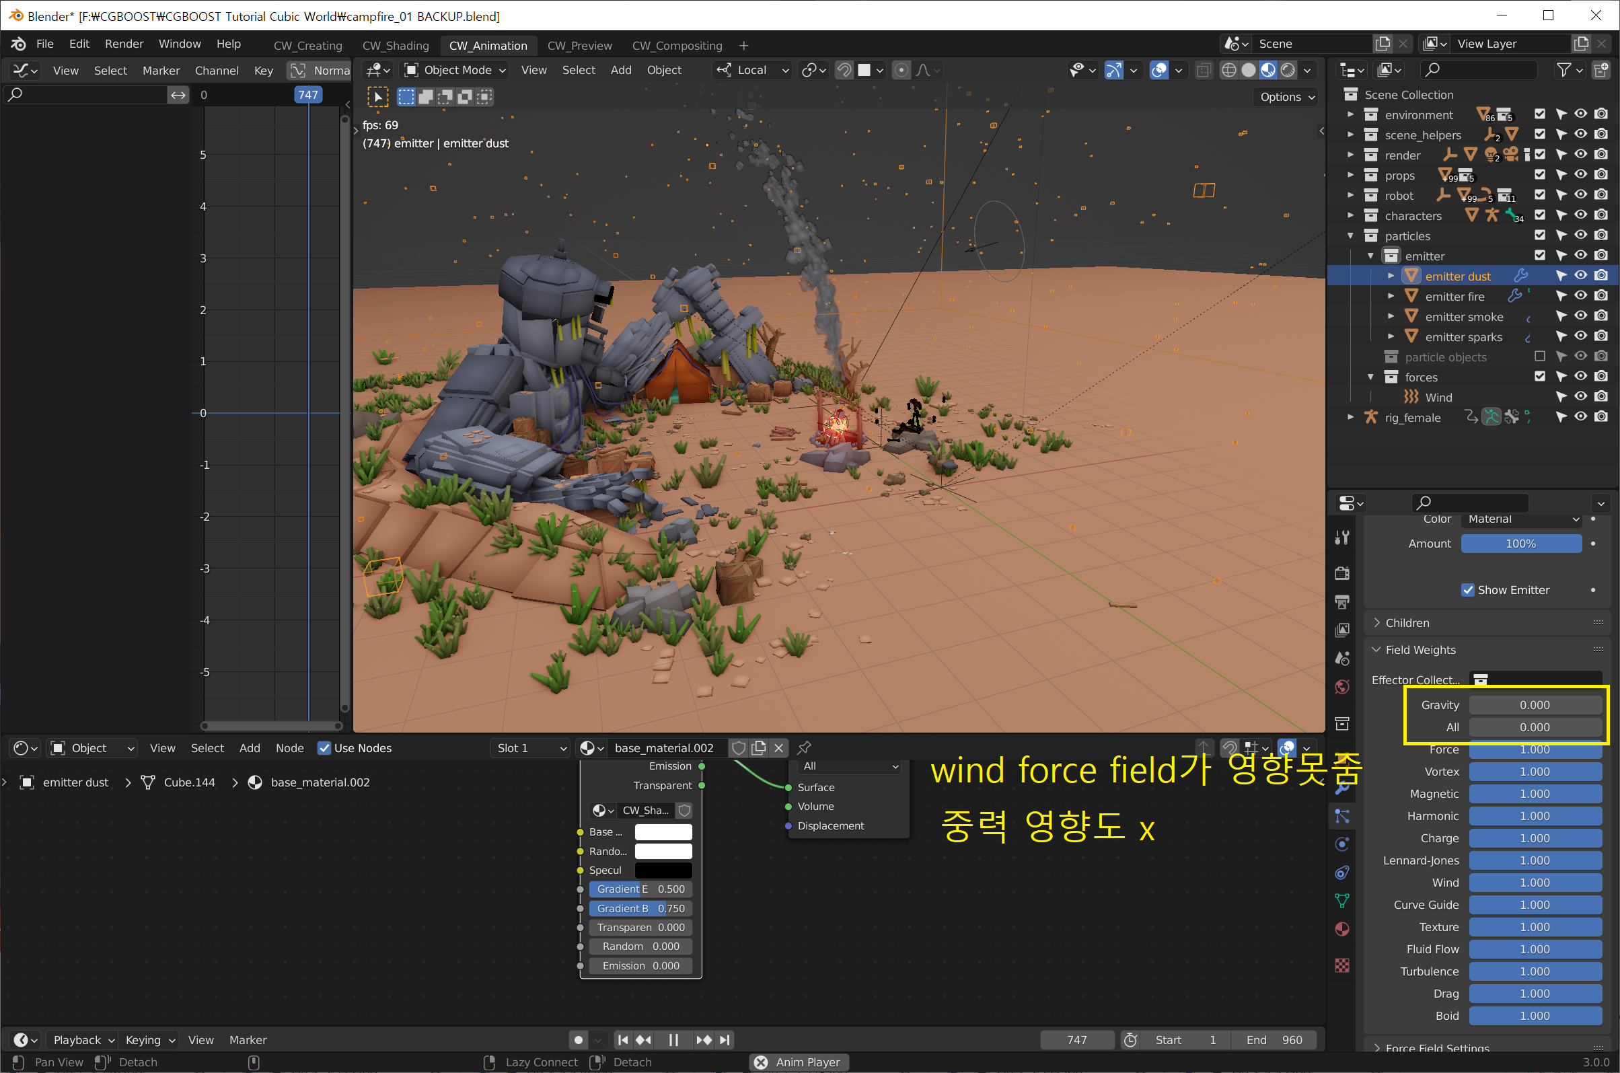Expand the Children panel
The height and width of the screenshot is (1073, 1620).
pyautogui.click(x=1407, y=623)
